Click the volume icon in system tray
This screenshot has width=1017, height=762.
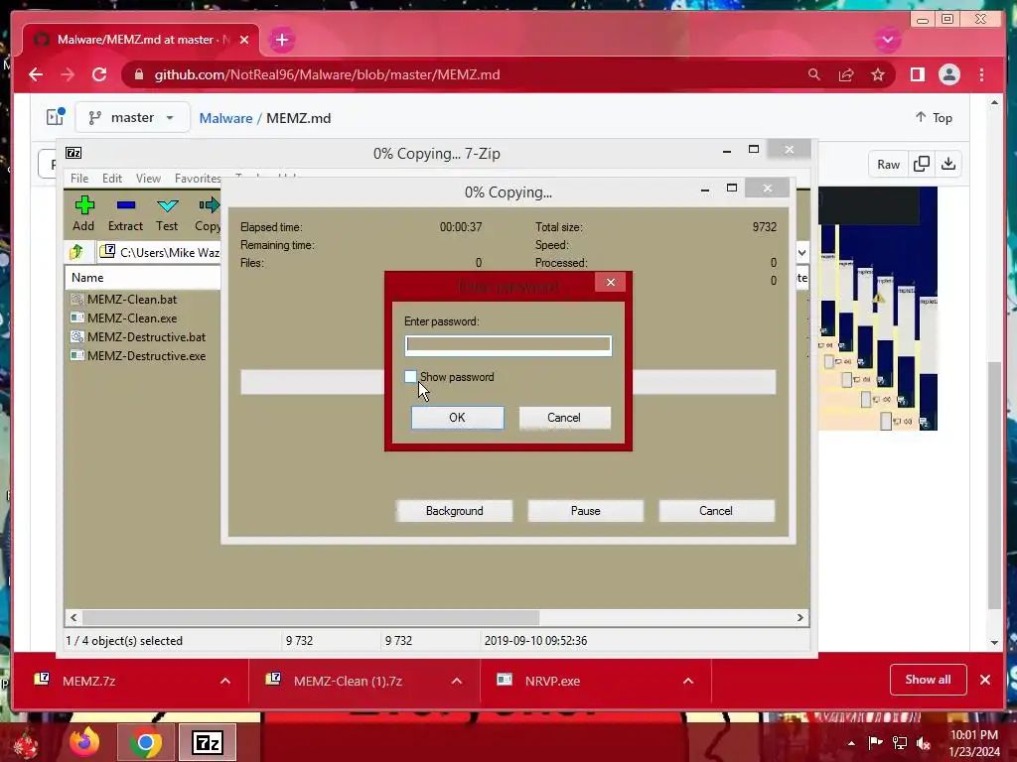tap(924, 742)
